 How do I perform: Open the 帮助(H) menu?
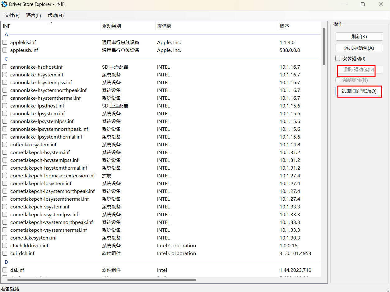56,16
